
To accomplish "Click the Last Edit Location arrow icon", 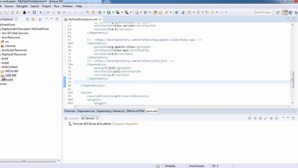I will 207,13.
